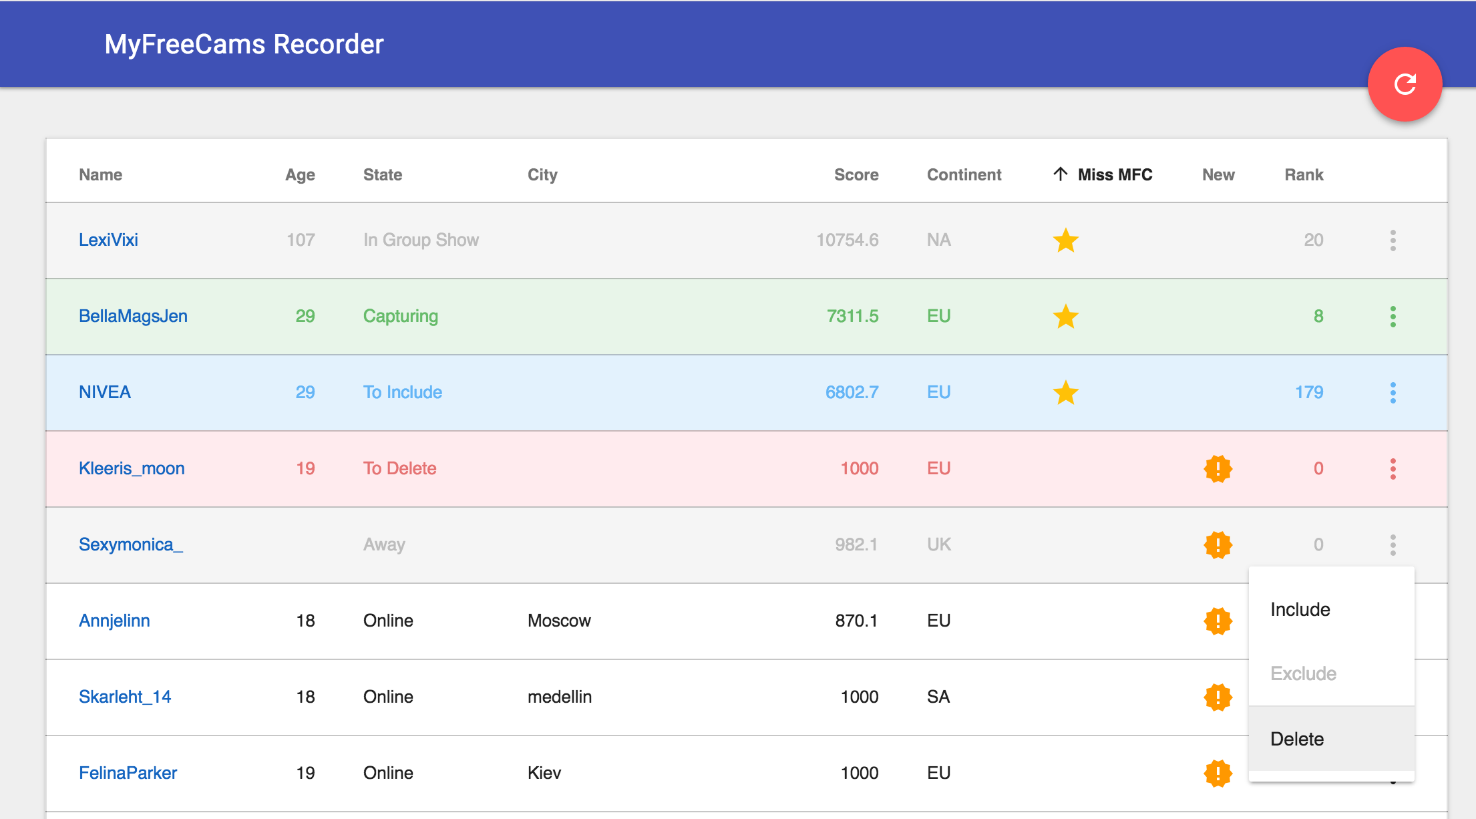Click the gold star in BellaMagsJen row
This screenshot has height=819, width=1476.
(1065, 317)
